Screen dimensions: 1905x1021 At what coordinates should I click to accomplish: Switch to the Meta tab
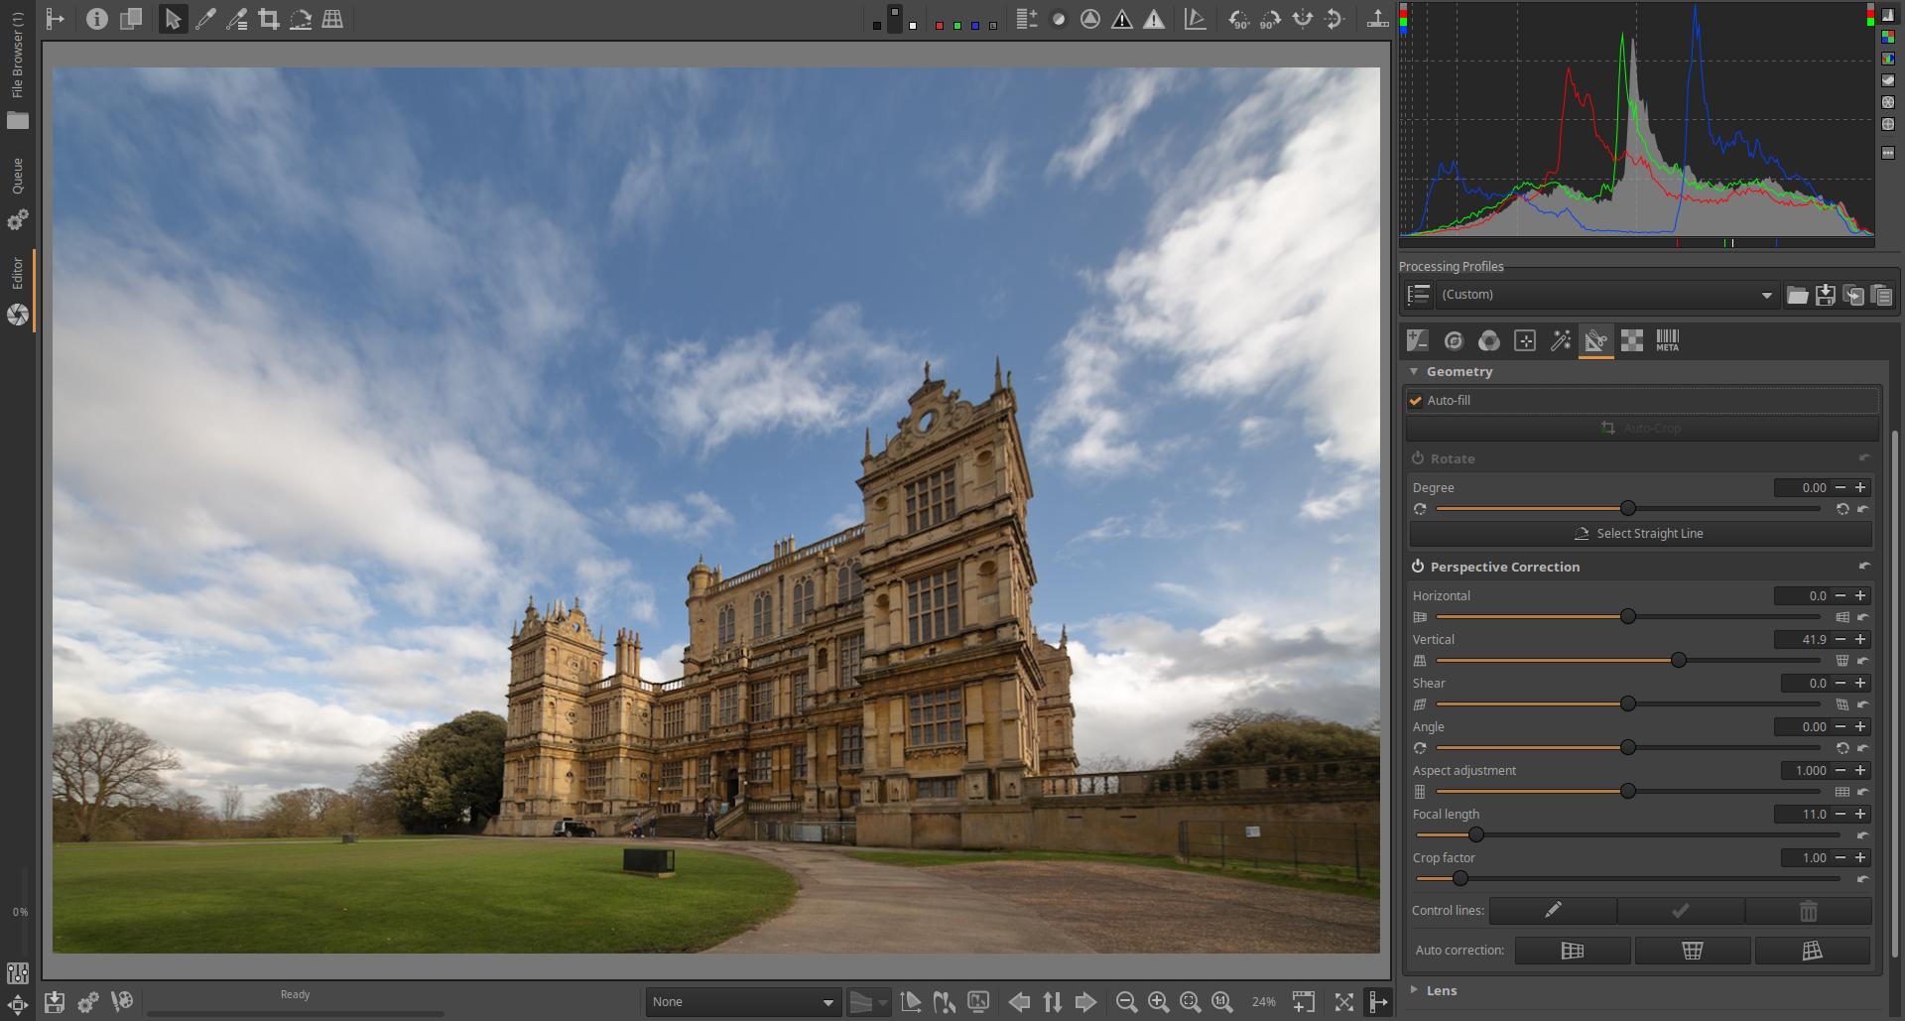[1667, 341]
